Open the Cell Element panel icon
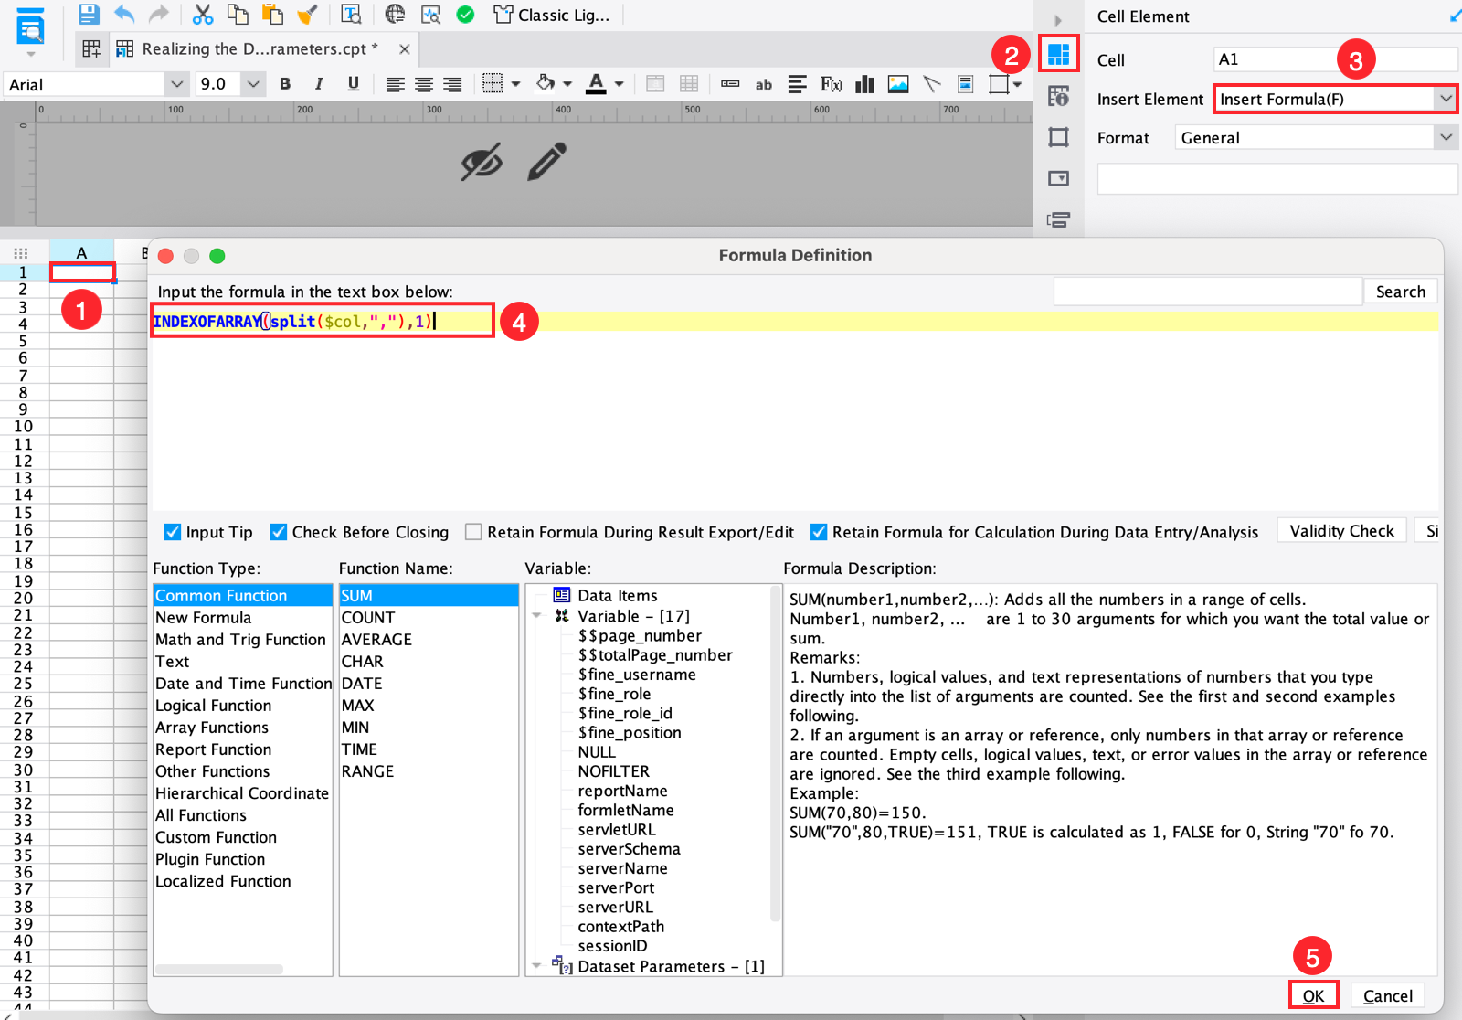The image size is (1462, 1020). tap(1058, 55)
